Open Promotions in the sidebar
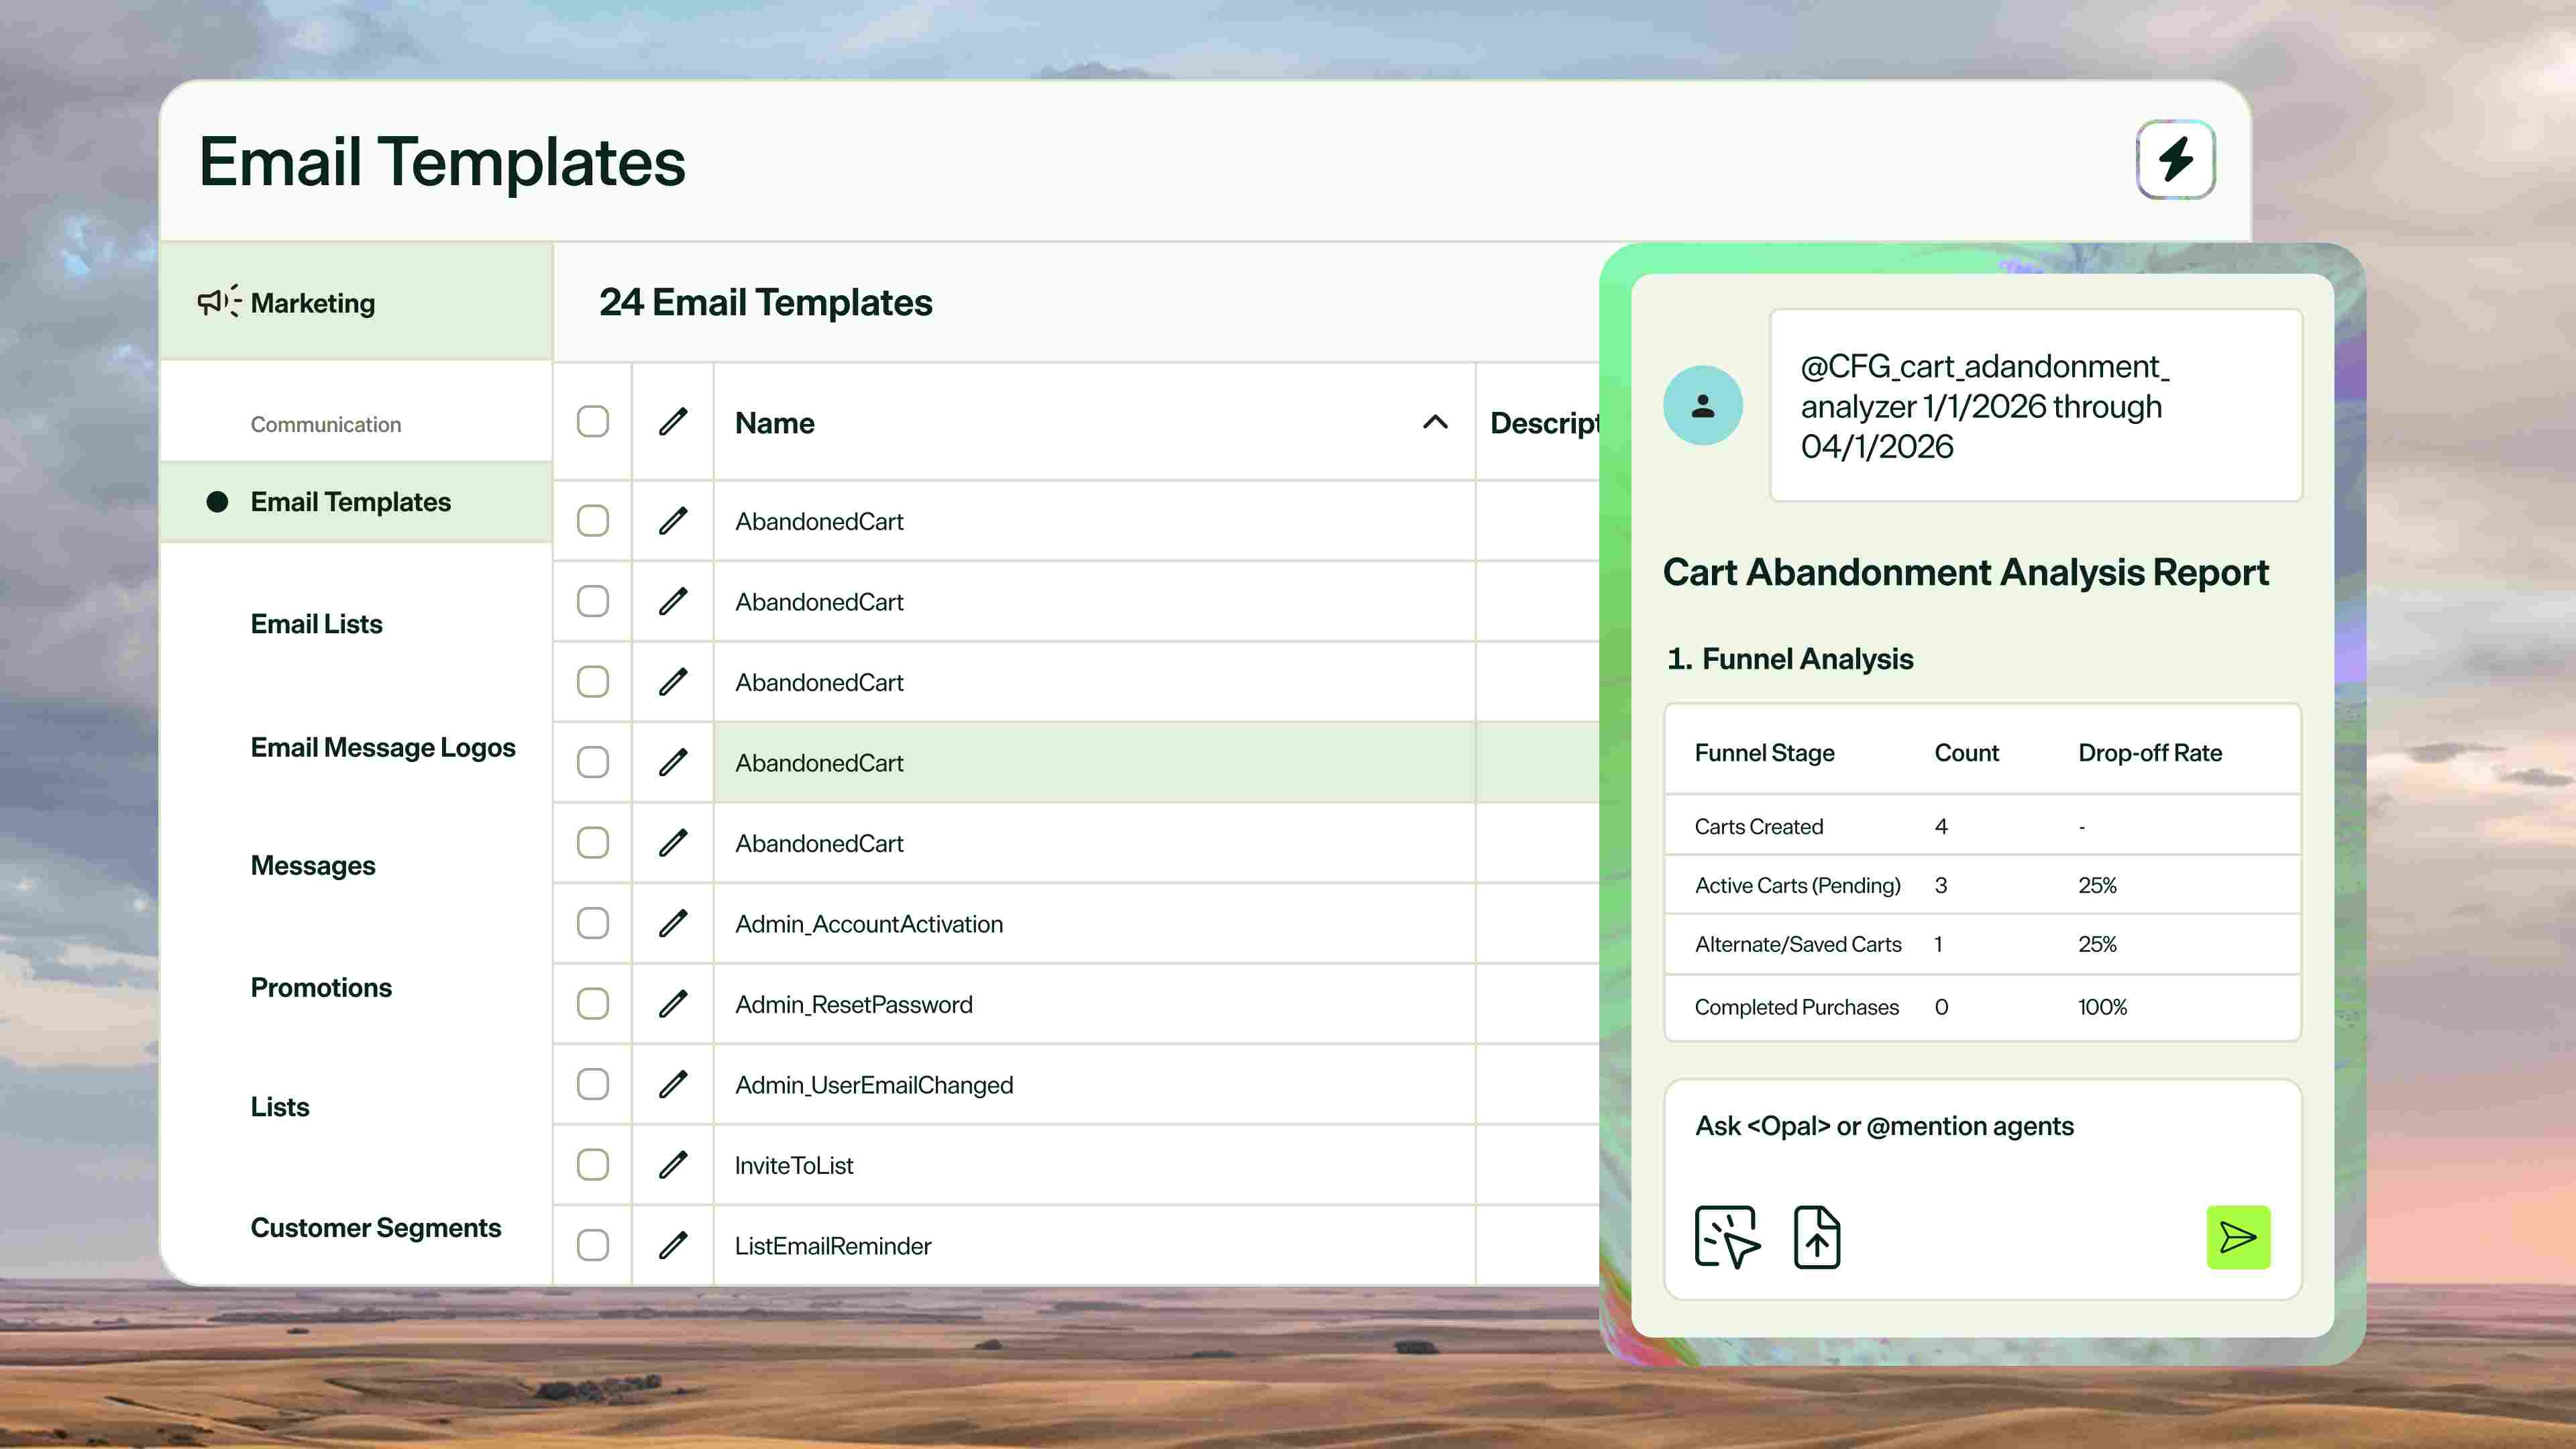This screenshot has height=1449, width=2576. pyautogui.click(x=321, y=988)
